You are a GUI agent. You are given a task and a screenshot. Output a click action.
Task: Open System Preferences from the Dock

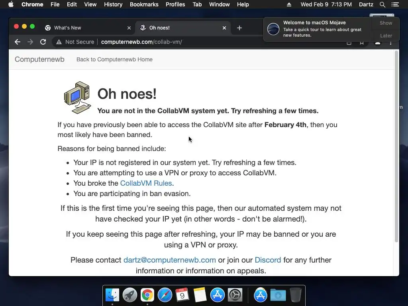(x=235, y=295)
